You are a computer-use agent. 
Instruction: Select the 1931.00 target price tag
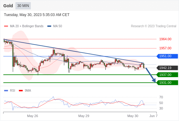pyautogui.click(x=167, y=83)
